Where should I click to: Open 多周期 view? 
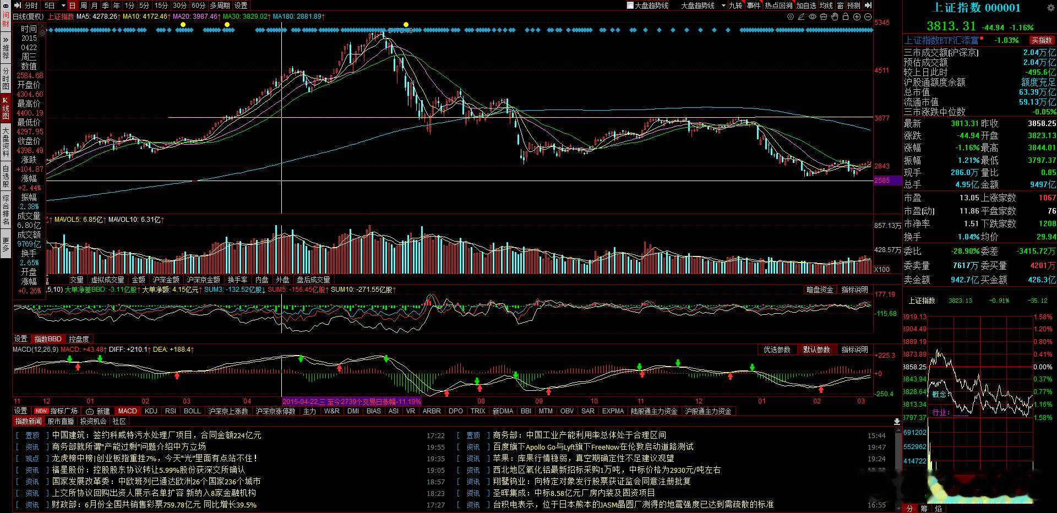pos(220,6)
